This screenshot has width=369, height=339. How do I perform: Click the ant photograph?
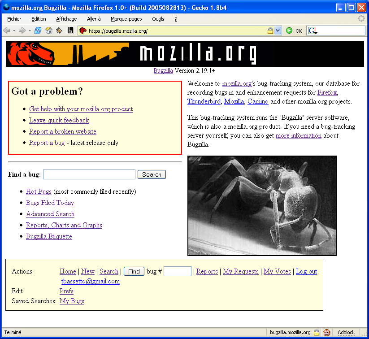click(262, 205)
